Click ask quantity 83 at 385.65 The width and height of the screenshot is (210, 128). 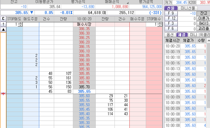[63, 92]
